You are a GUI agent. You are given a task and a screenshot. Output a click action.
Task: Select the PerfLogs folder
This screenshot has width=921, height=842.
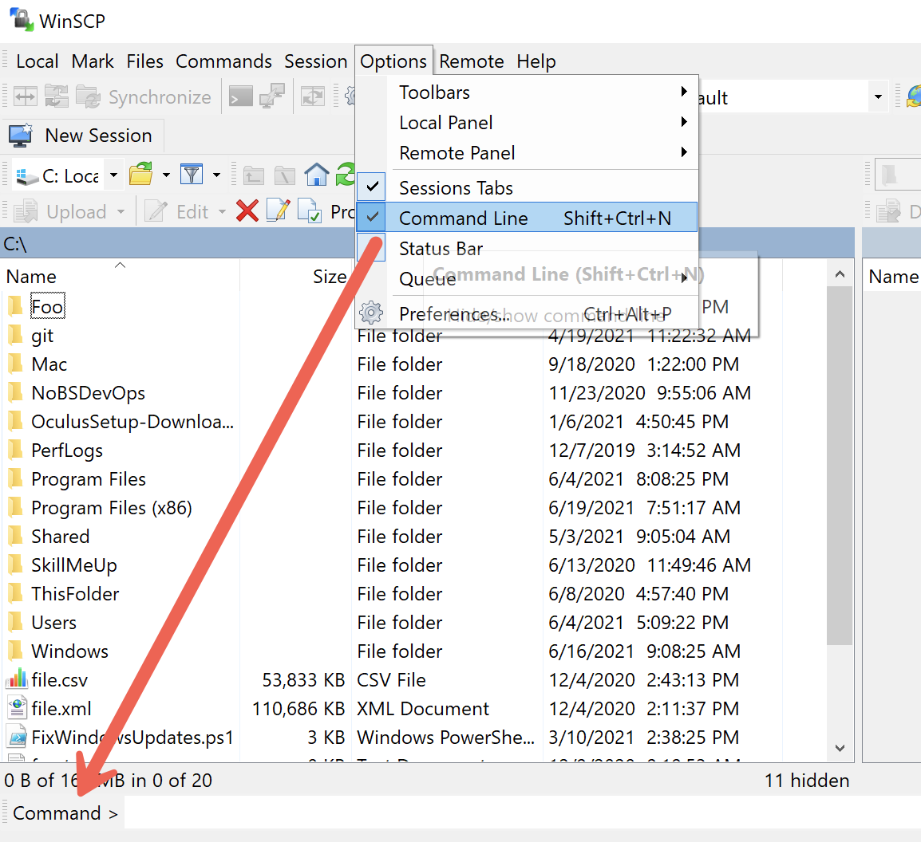click(67, 450)
